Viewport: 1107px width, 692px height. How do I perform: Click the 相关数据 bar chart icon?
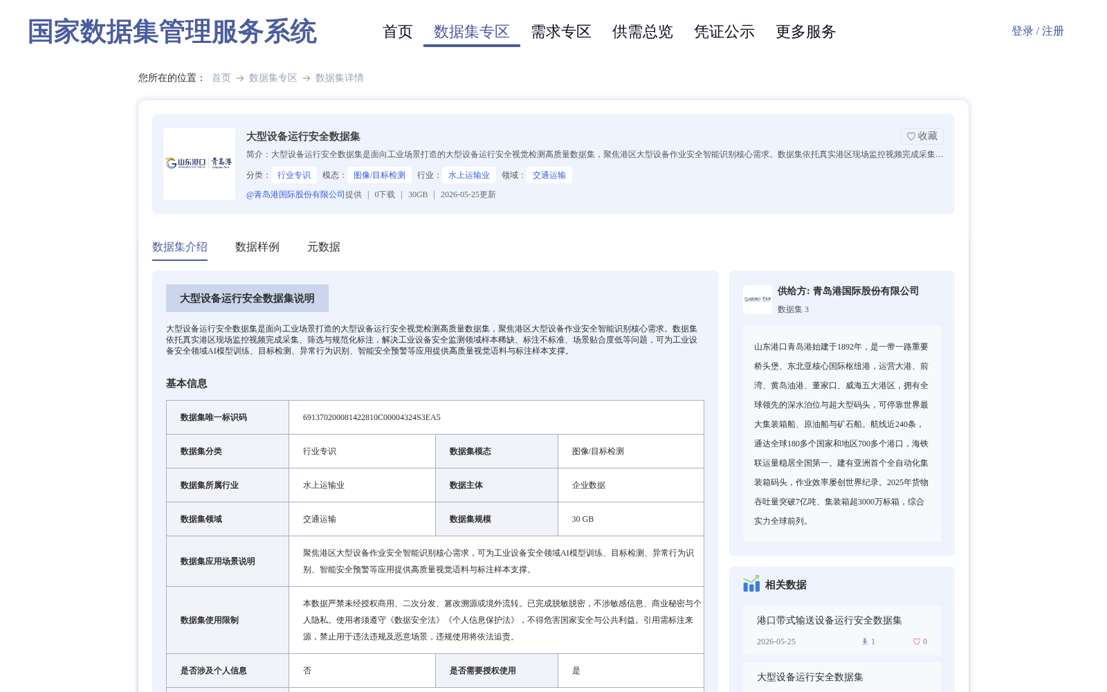click(x=751, y=584)
